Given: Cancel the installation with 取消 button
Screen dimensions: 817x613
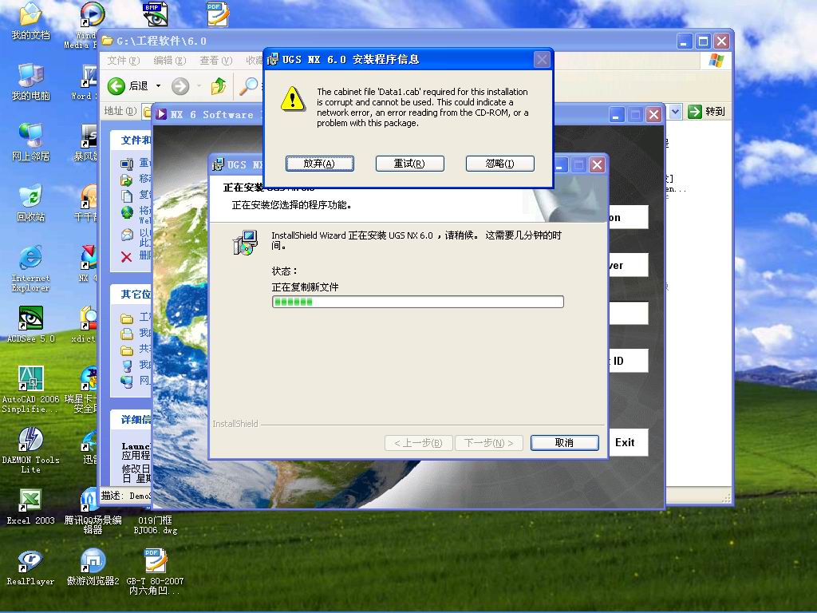Looking at the screenshot, I should pos(564,443).
